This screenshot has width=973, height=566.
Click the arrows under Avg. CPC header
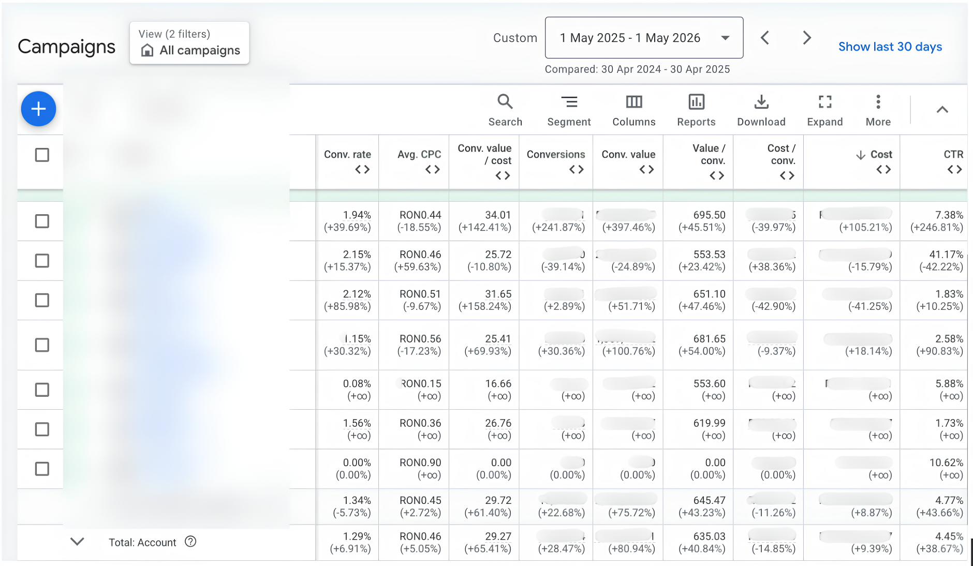point(432,170)
